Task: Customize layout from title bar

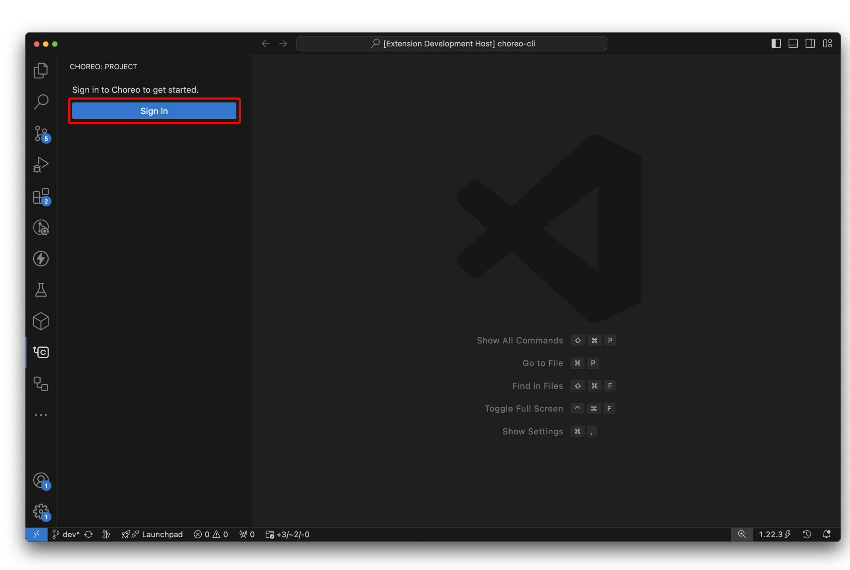Action: 827,44
